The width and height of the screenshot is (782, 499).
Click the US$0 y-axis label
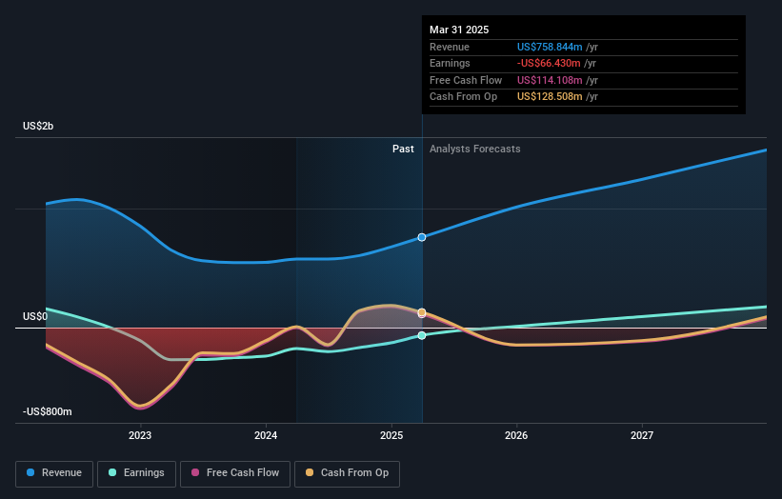point(35,316)
